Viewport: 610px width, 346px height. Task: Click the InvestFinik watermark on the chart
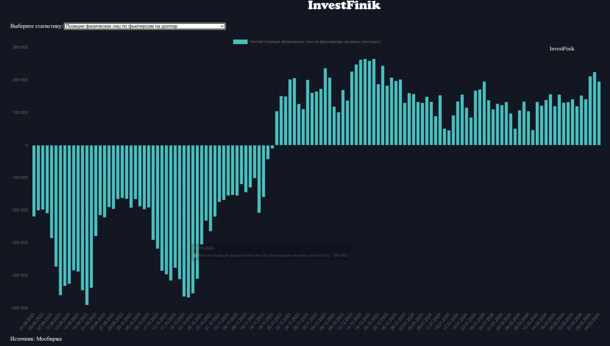pos(562,49)
